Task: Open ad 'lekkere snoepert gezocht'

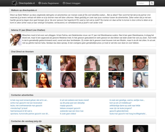Action: click(x=70, y=108)
